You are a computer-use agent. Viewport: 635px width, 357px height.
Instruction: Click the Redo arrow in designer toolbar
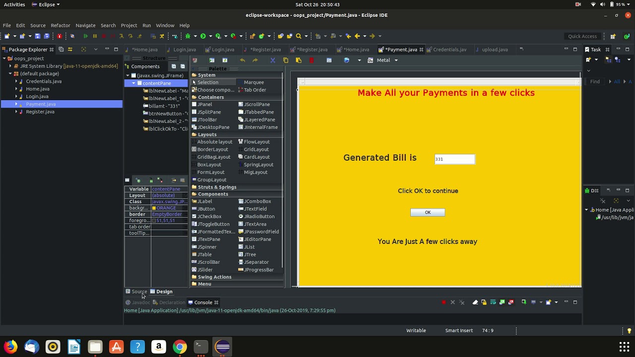[x=255, y=60]
